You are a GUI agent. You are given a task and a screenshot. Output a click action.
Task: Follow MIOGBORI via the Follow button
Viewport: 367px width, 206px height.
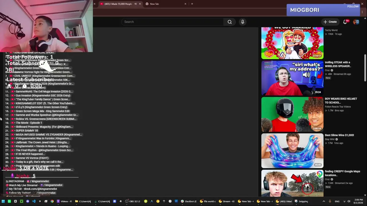click(x=353, y=6)
